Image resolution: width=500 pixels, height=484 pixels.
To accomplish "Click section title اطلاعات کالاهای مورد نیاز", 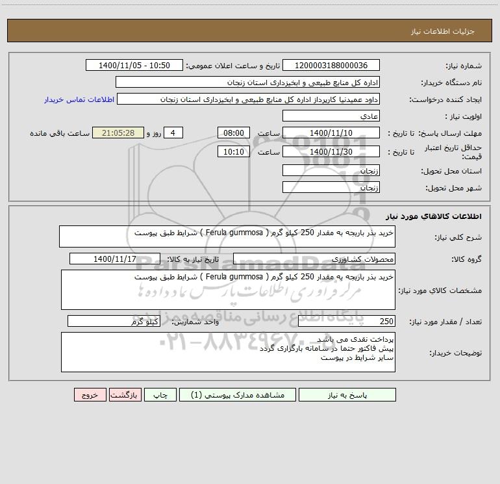I will pos(434,216).
